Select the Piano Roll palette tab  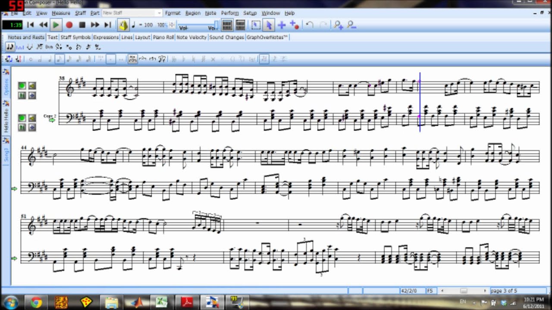(163, 37)
